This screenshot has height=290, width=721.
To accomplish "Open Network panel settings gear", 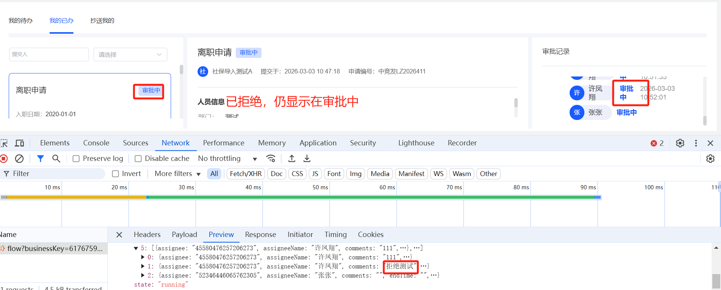I will 710,159.
